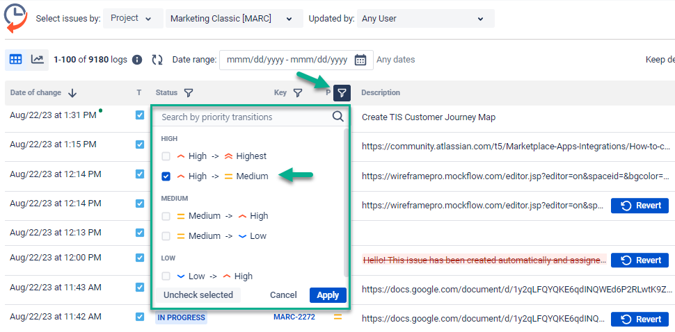Toggle checkbox for 12:00 PM row

(139, 257)
